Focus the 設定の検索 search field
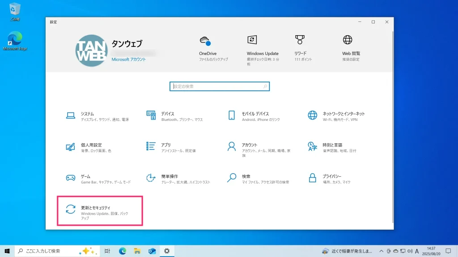Image resolution: width=458 pixels, height=257 pixels. coord(220,87)
